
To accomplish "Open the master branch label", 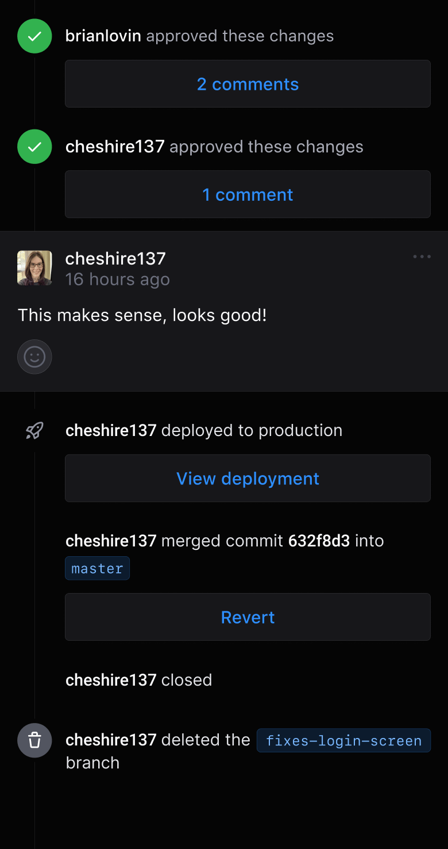I will pyautogui.click(x=97, y=568).
